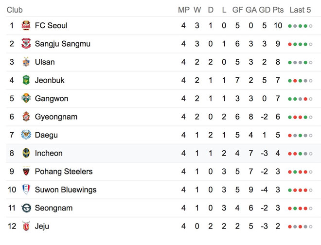Click the Last 5 column header
The image size is (321, 245).
pyautogui.click(x=300, y=10)
